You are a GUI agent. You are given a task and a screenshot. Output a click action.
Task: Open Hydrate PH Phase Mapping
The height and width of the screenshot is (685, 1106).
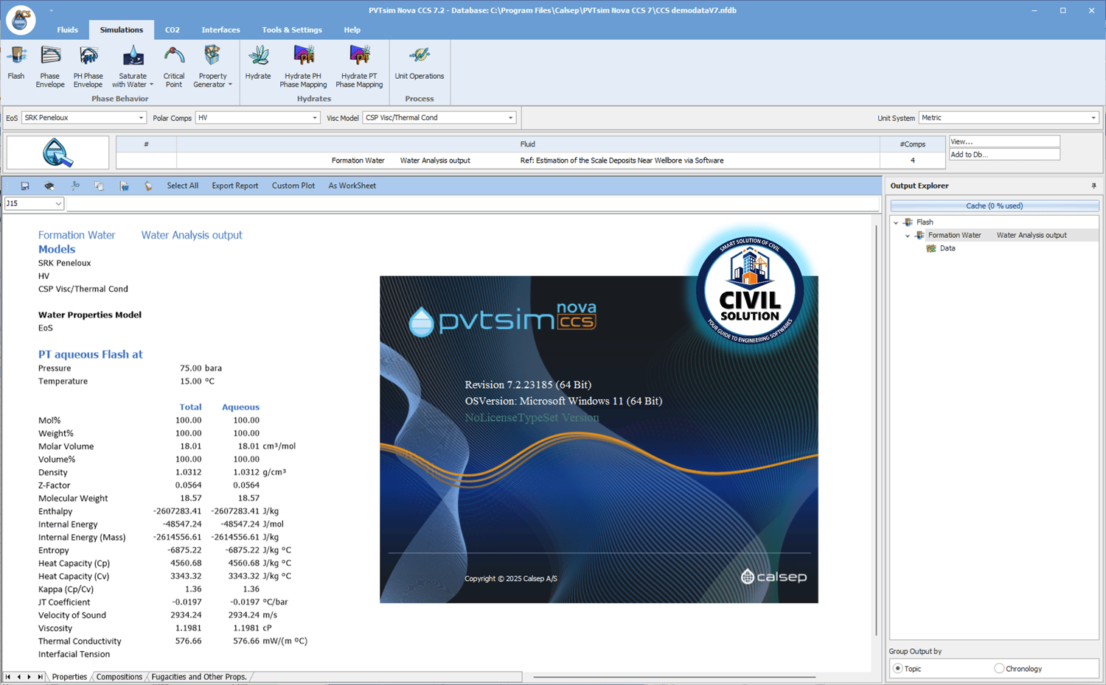(x=303, y=66)
